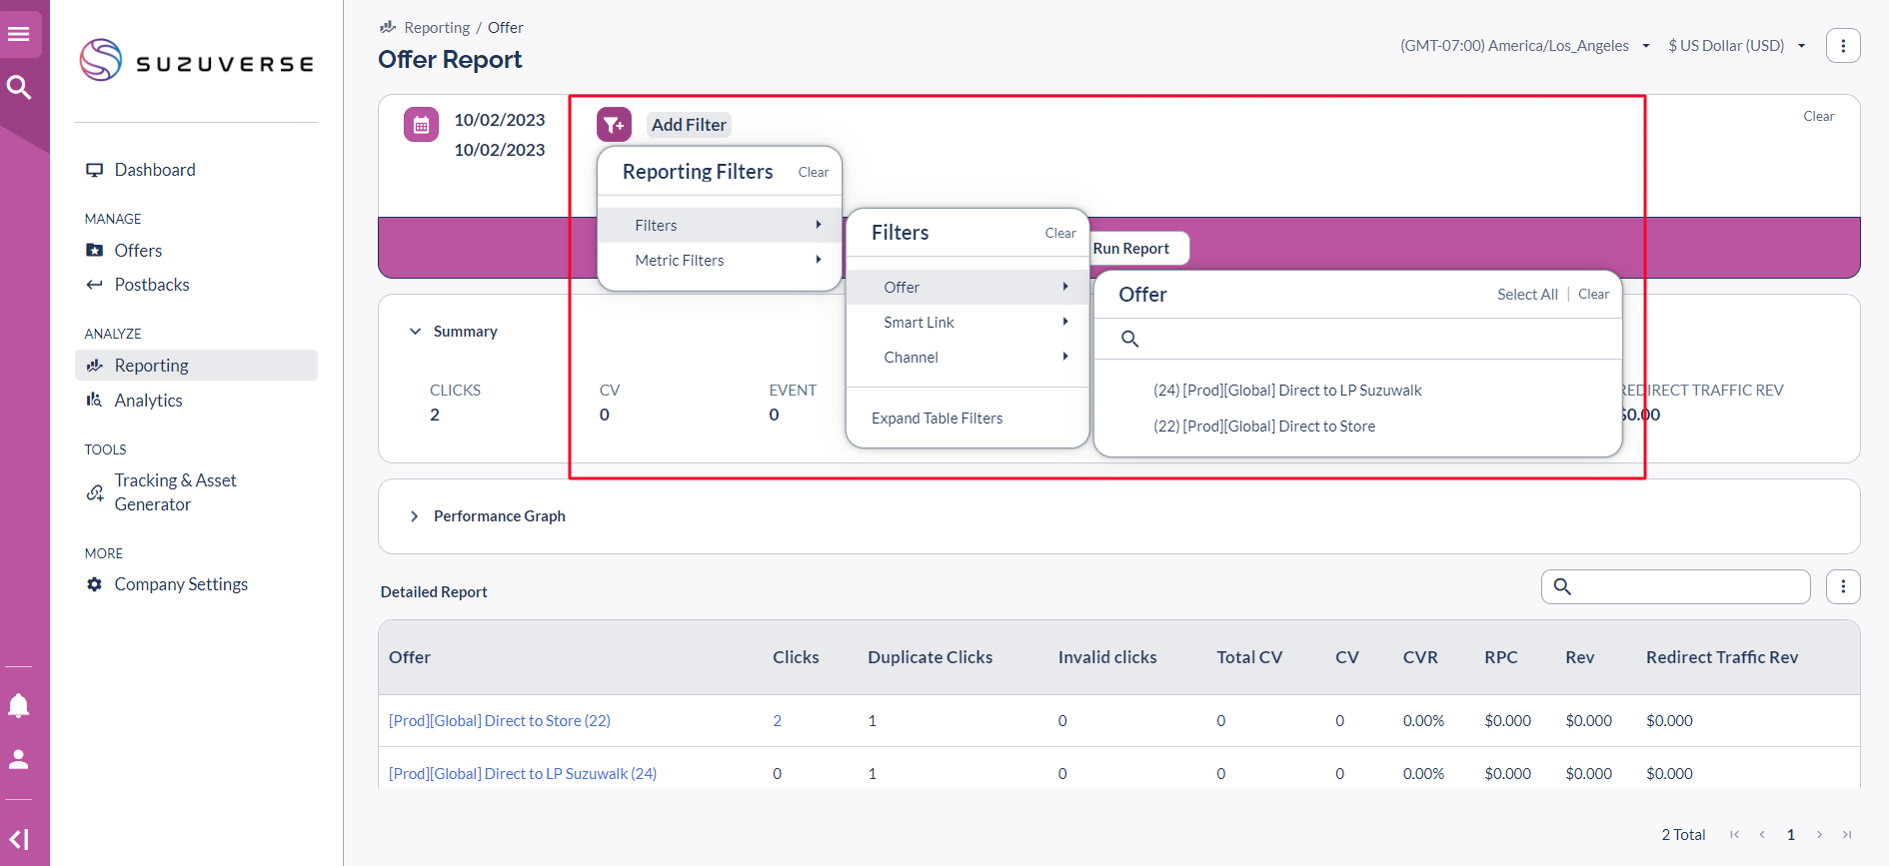This screenshot has width=1889, height=866.
Task: Click the purple Add Filter funnel icon
Action: coord(614,125)
